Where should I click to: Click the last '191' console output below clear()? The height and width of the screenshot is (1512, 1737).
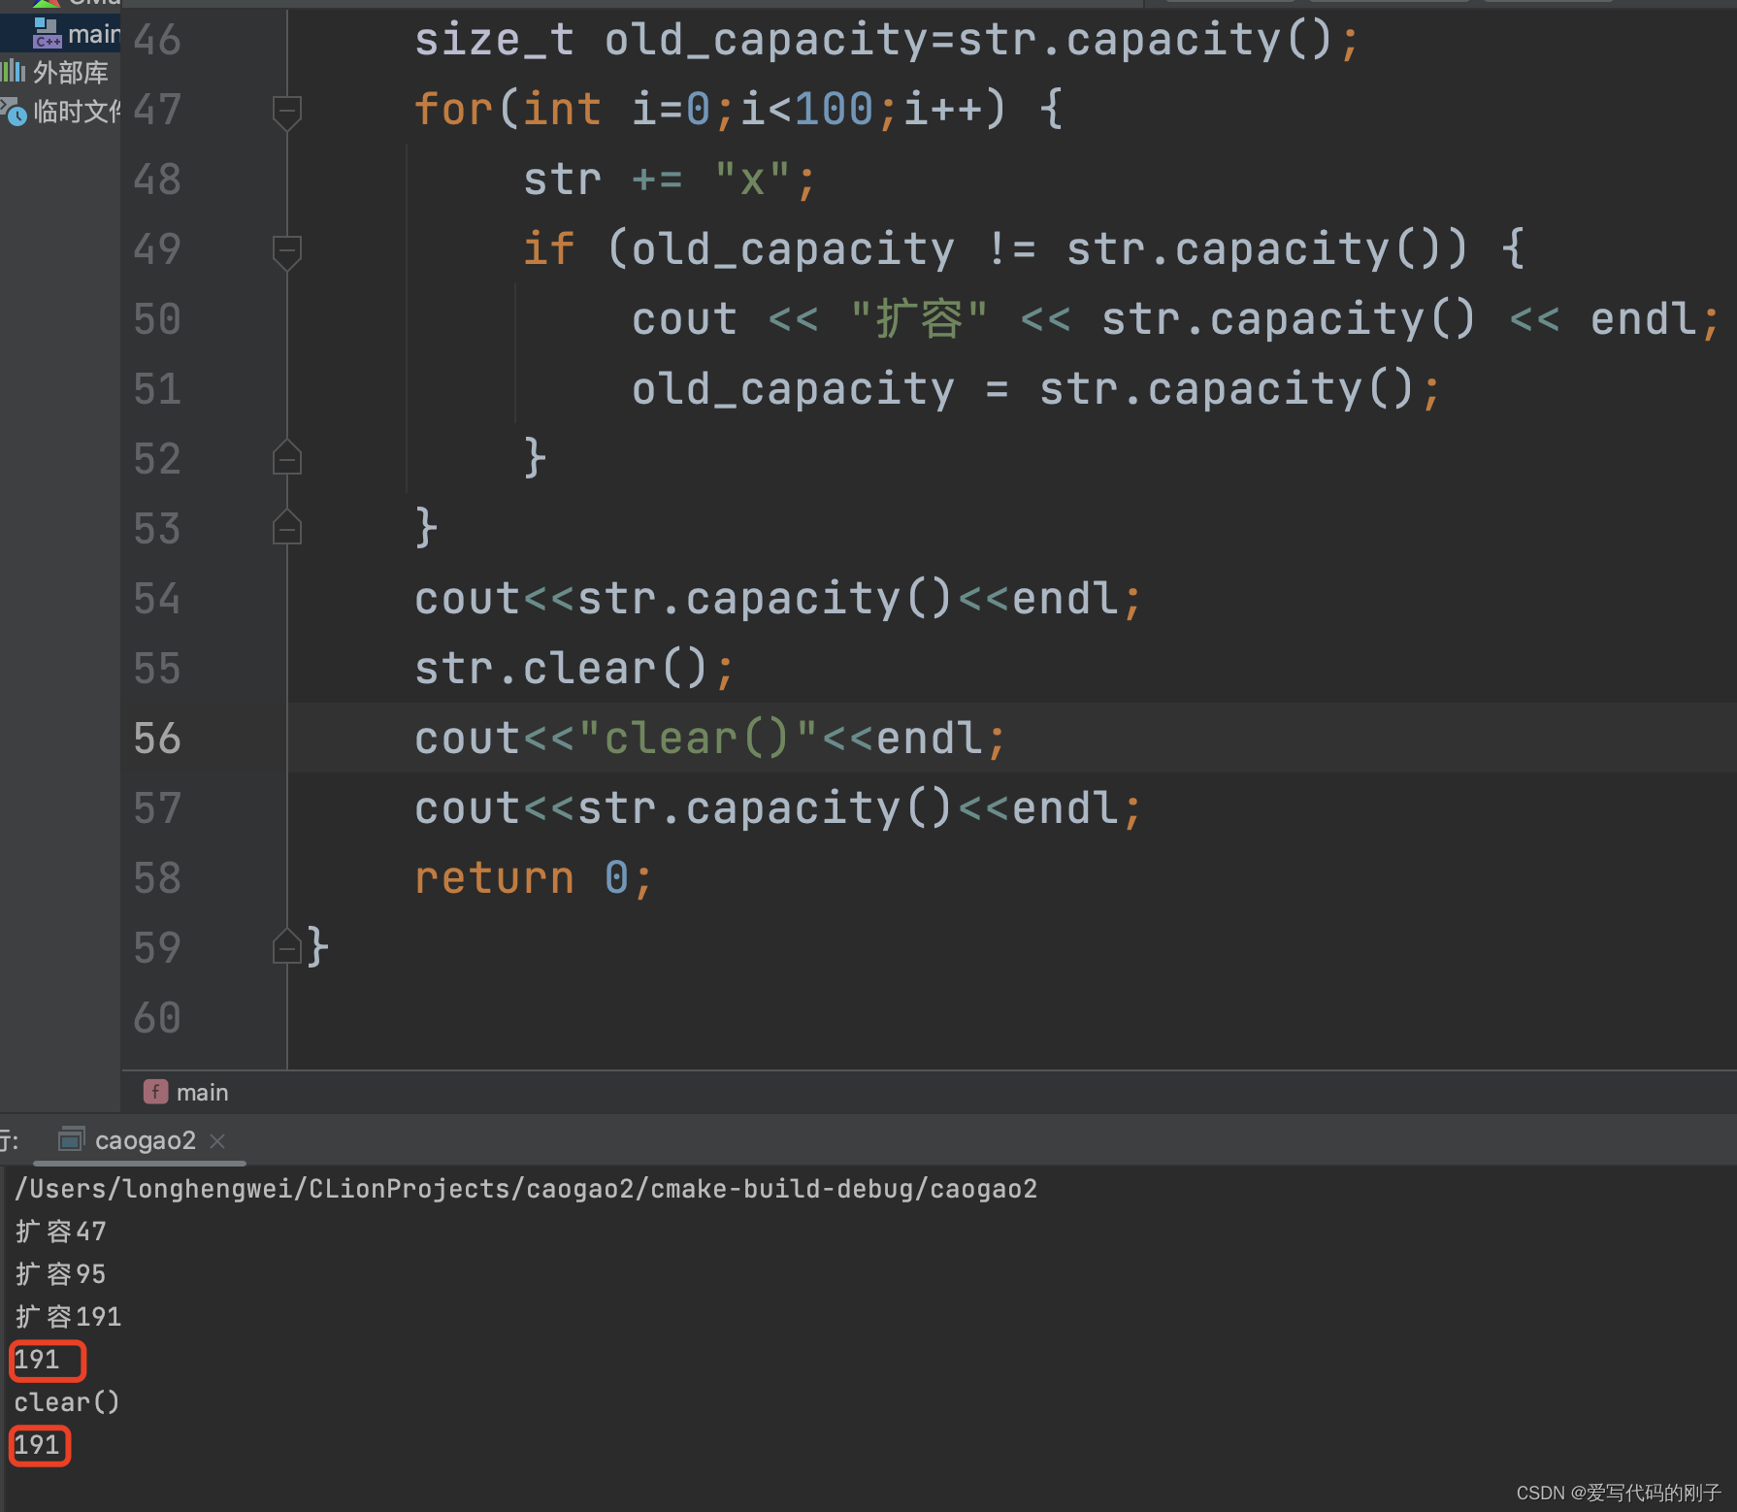coord(37,1445)
